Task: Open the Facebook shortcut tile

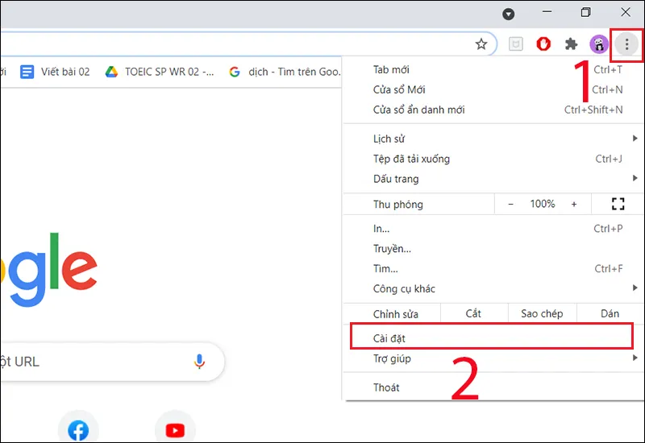Action: point(78,430)
